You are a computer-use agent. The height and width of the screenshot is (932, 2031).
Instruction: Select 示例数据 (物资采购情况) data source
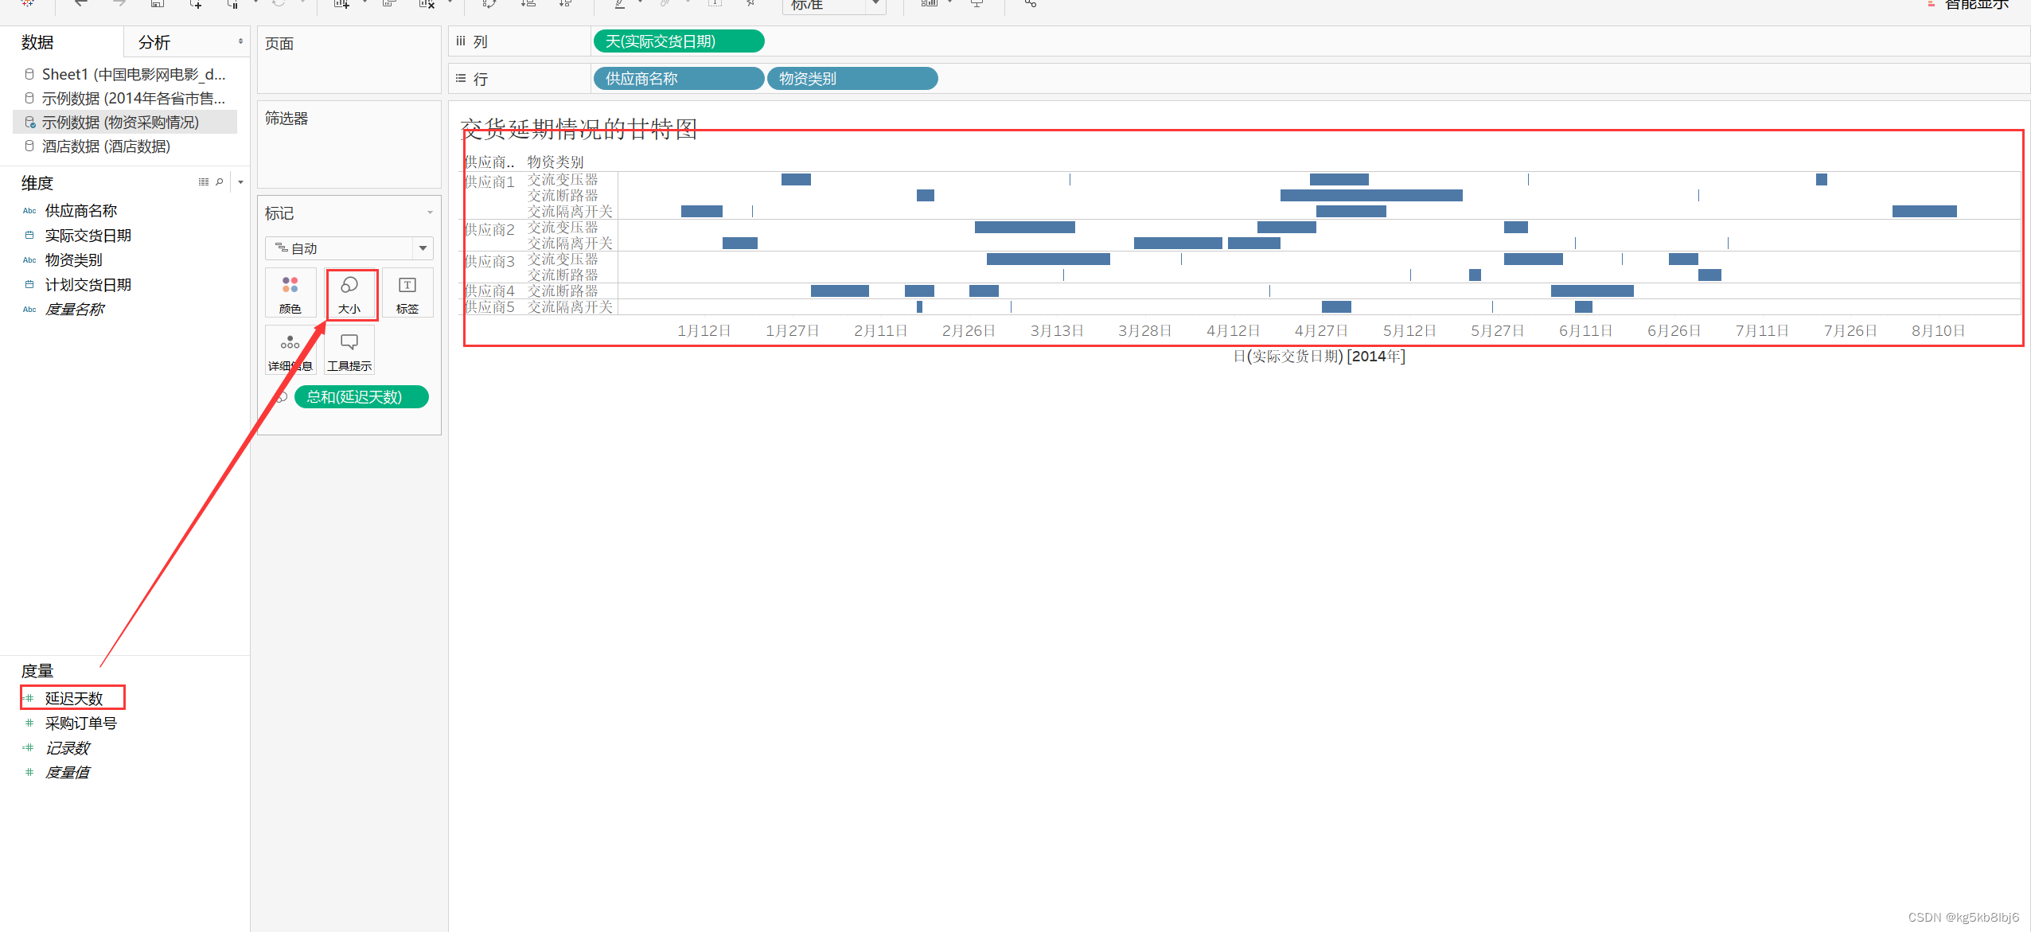(125, 122)
